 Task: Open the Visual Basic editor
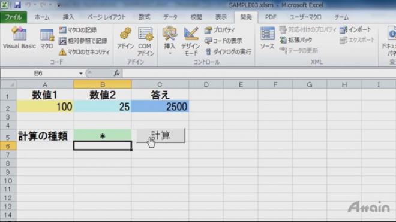point(19,38)
